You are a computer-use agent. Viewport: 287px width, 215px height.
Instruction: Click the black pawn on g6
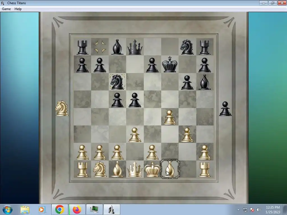[x=187, y=83]
